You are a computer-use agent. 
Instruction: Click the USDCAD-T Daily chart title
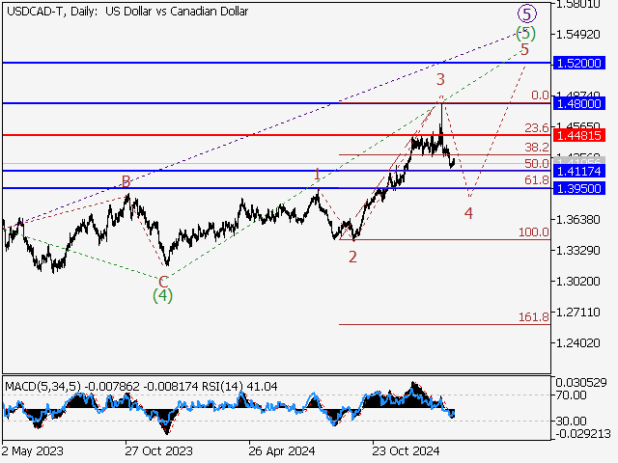126,12
